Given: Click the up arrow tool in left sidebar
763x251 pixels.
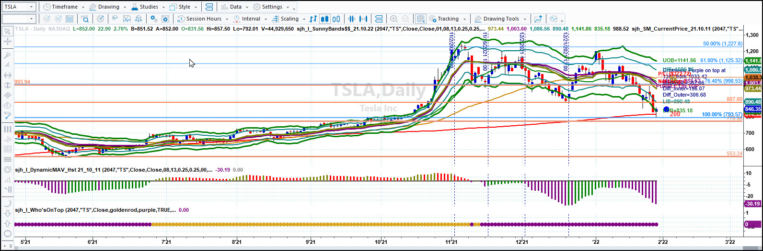Looking at the screenshot, I should pos(8,223).
